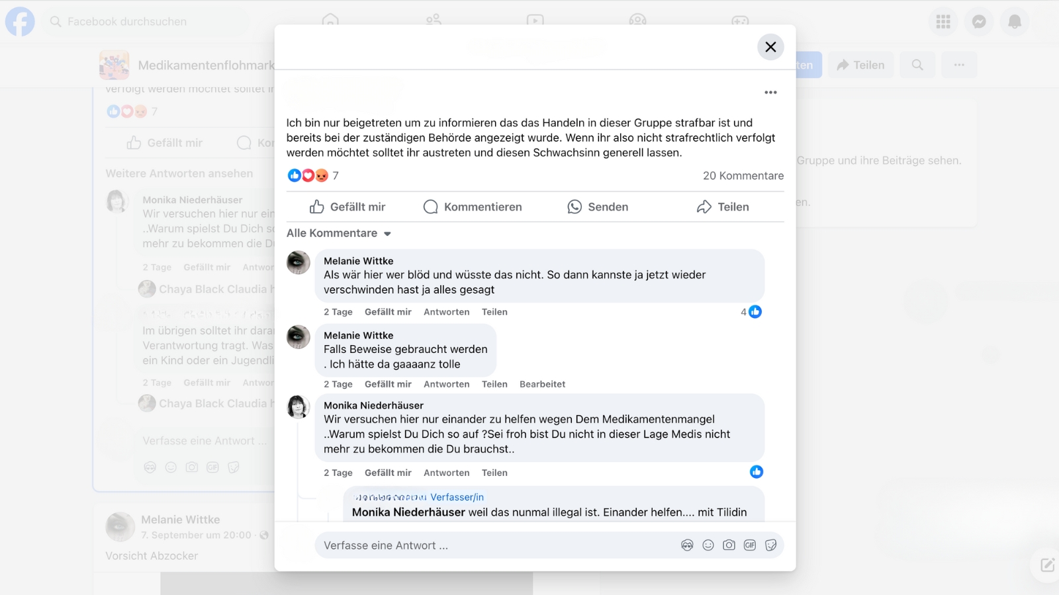Like Monika Niederhäuser's comment

tap(388, 473)
